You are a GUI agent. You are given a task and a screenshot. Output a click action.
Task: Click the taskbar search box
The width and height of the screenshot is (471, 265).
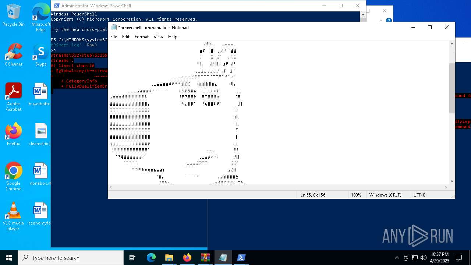(71, 258)
